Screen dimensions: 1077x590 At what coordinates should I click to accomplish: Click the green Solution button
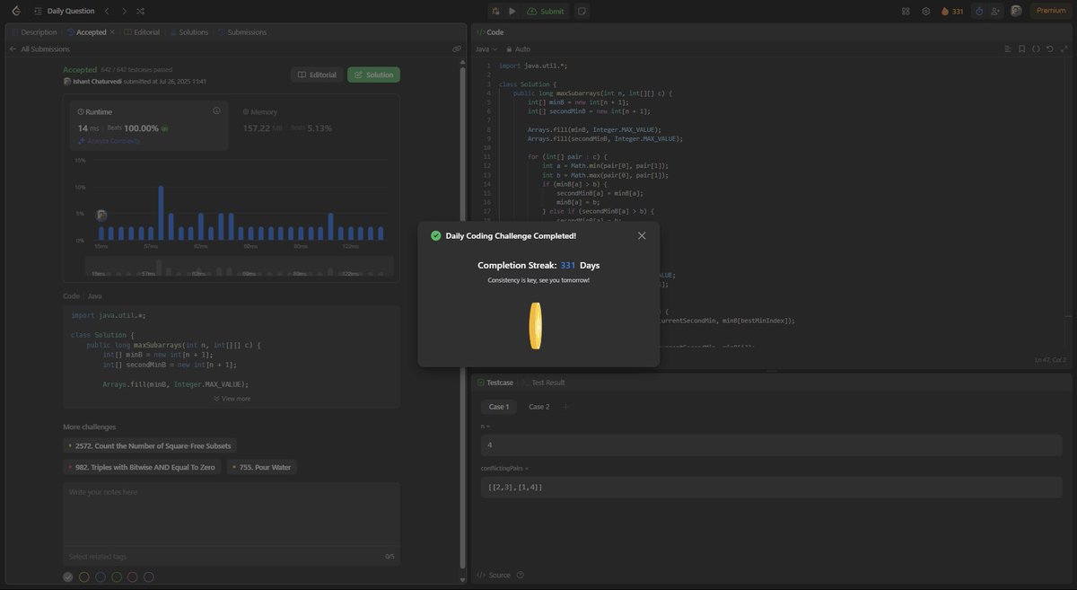(373, 75)
